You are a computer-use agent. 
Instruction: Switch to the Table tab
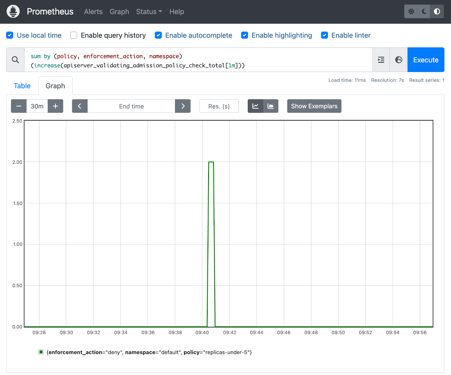pos(22,86)
